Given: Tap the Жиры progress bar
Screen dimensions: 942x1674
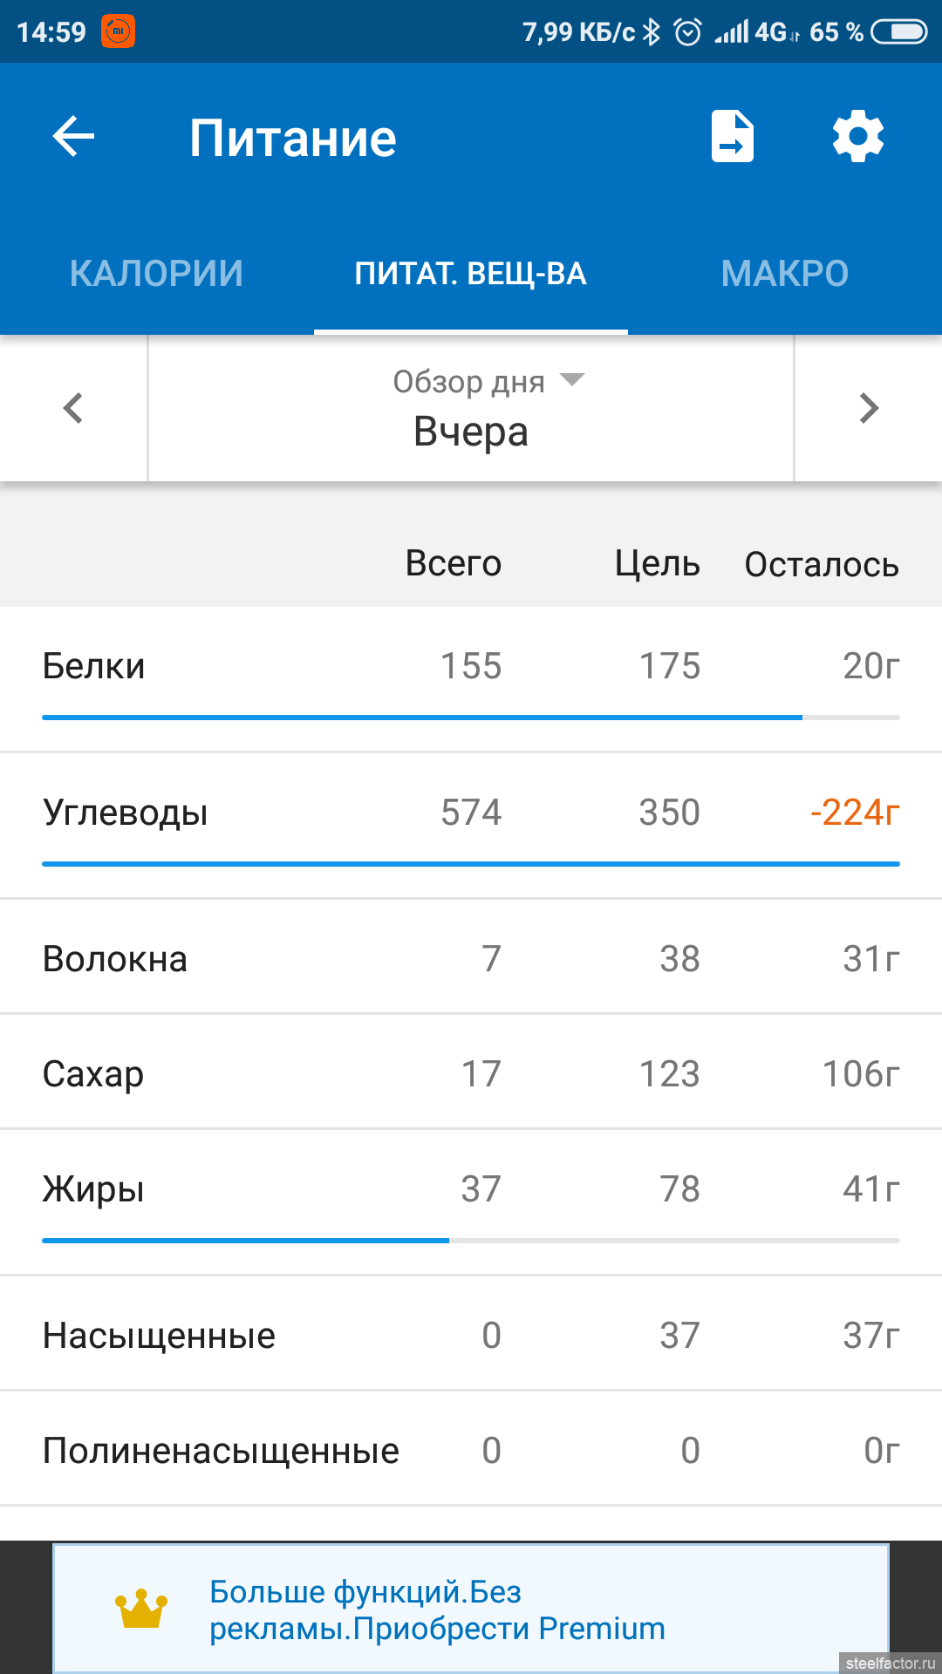Looking at the screenshot, I should pos(471,1240).
